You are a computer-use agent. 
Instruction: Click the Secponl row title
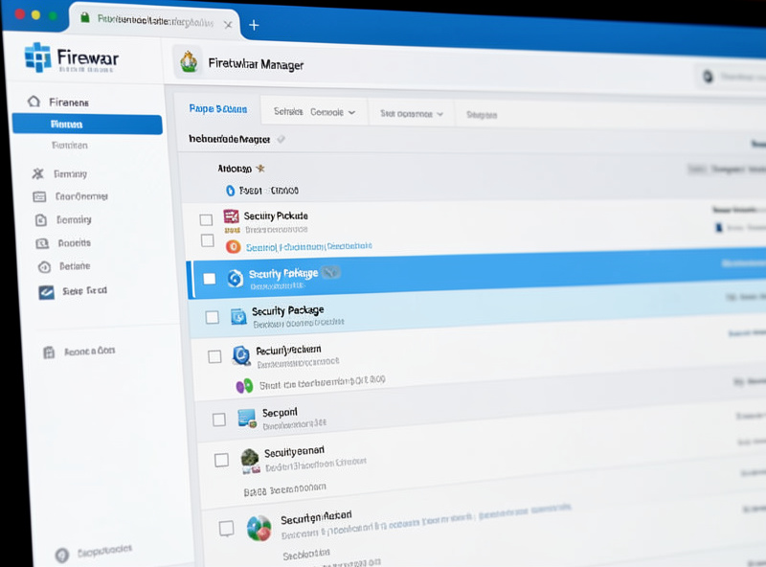(280, 413)
